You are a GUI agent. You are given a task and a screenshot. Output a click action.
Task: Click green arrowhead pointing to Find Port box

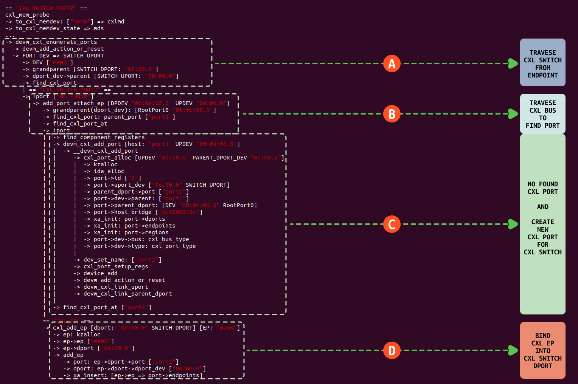click(513, 114)
